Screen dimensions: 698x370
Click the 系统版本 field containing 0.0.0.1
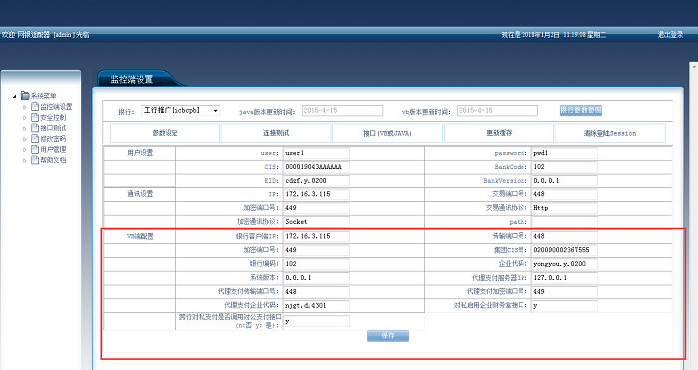pos(316,278)
